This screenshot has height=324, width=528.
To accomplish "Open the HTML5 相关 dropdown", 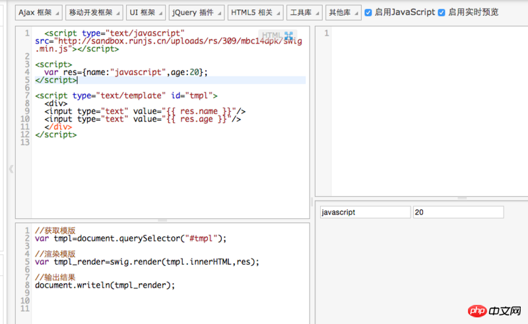I will (253, 13).
